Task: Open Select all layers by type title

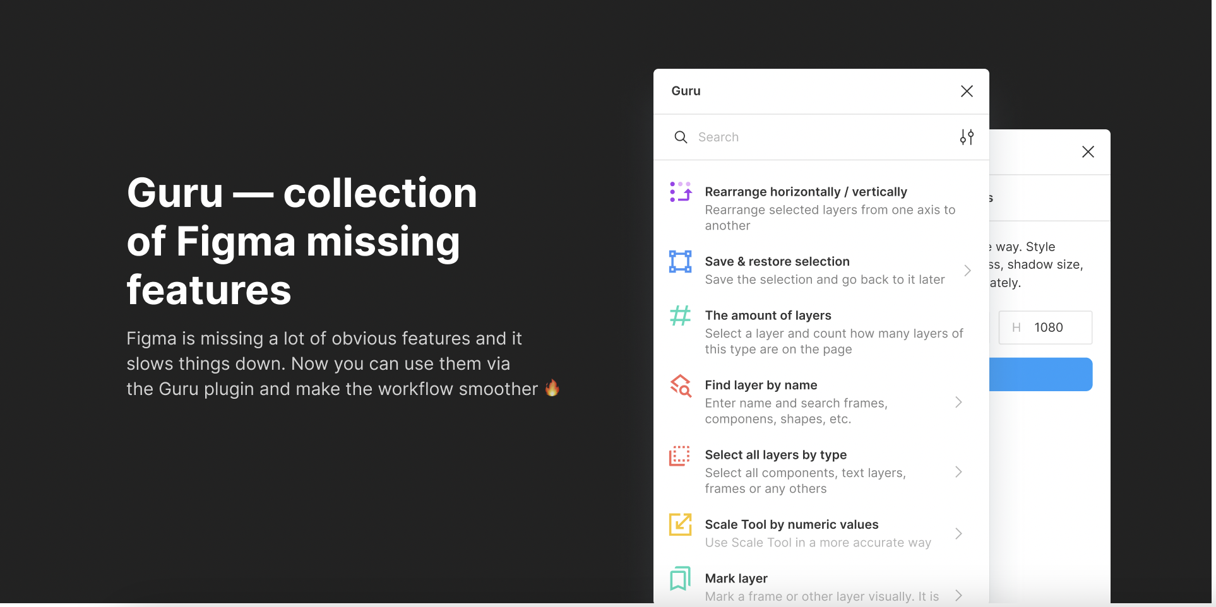Action: [x=776, y=455]
